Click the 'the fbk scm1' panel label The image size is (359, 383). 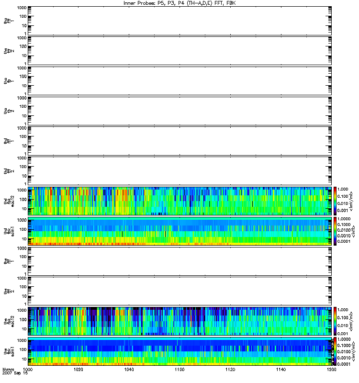[x=9, y=351]
